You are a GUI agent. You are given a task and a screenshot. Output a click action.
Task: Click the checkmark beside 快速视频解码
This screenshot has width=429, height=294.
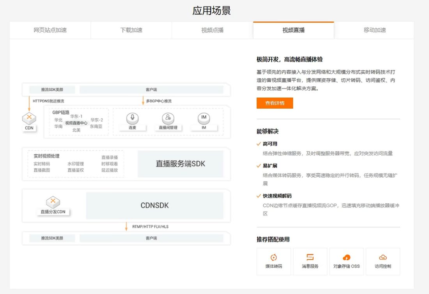[259, 195]
